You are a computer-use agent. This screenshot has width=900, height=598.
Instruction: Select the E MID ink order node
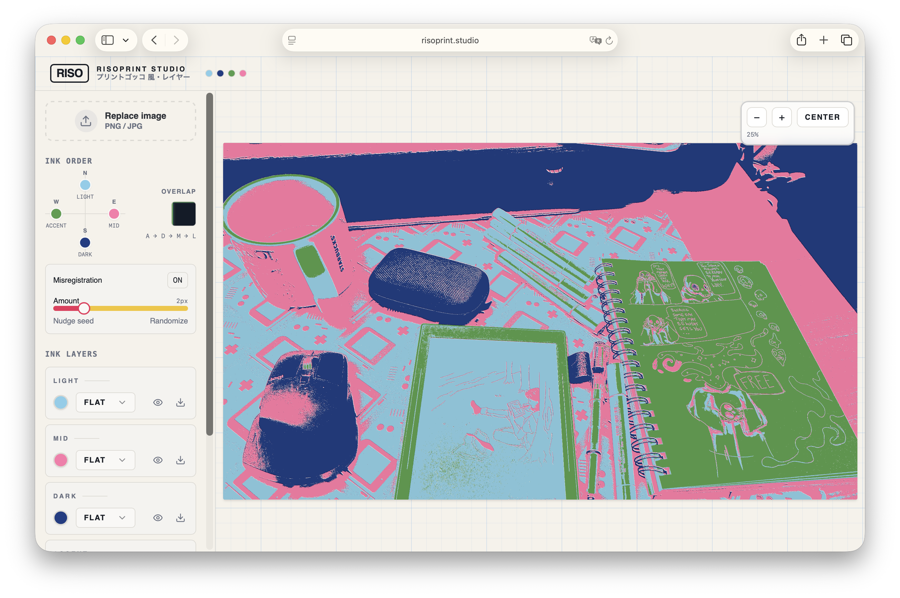point(114,213)
